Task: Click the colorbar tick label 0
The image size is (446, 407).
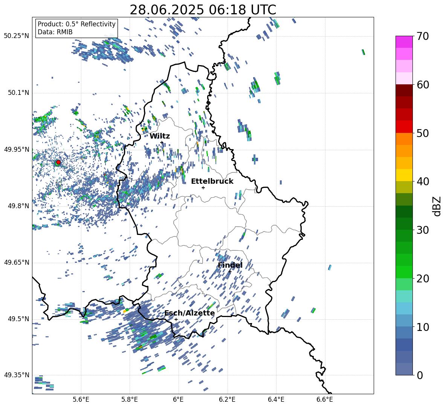Action: pos(420,375)
